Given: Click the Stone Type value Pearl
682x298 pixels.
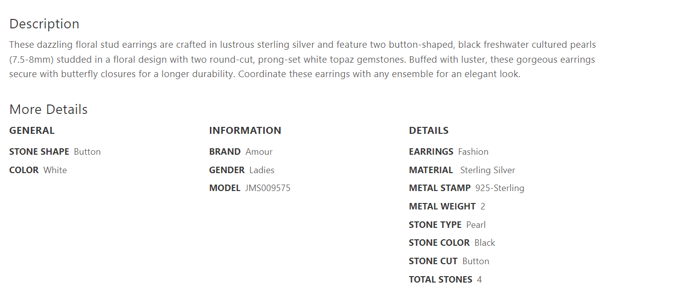Looking at the screenshot, I should coord(476,225).
